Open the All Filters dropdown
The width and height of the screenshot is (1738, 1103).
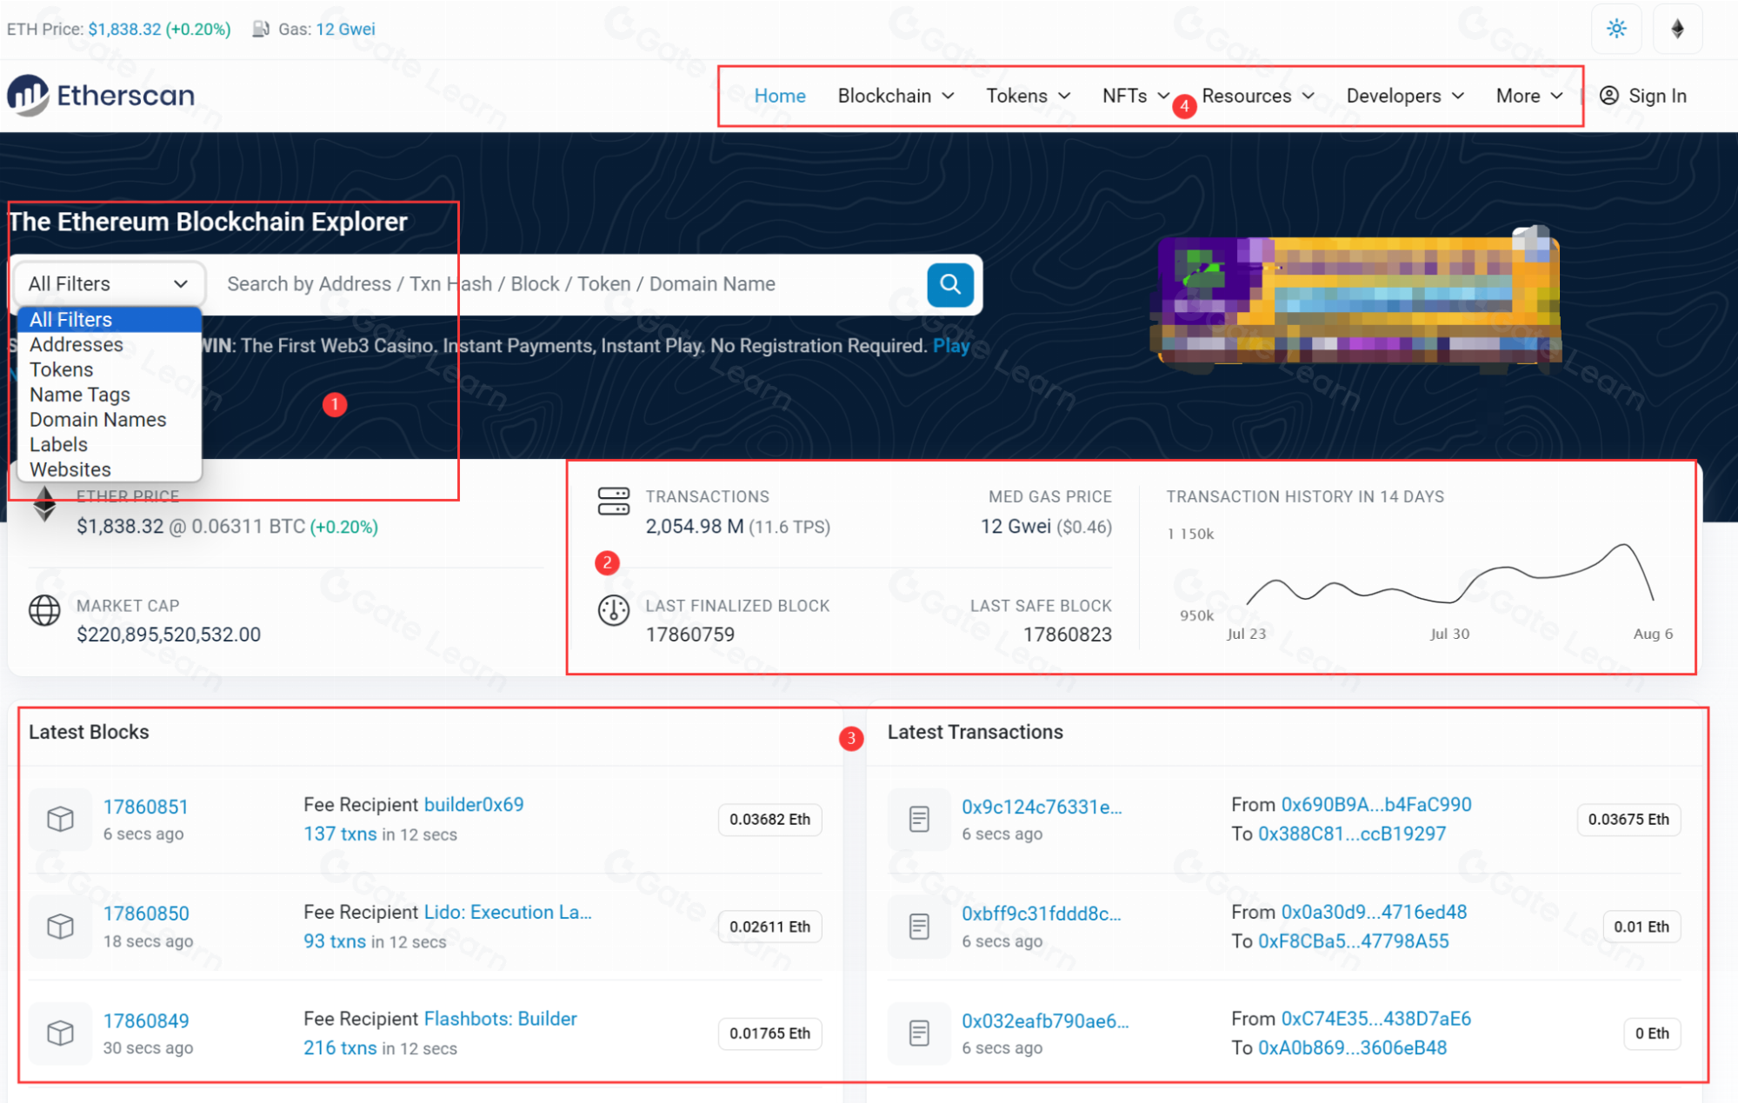108,284
